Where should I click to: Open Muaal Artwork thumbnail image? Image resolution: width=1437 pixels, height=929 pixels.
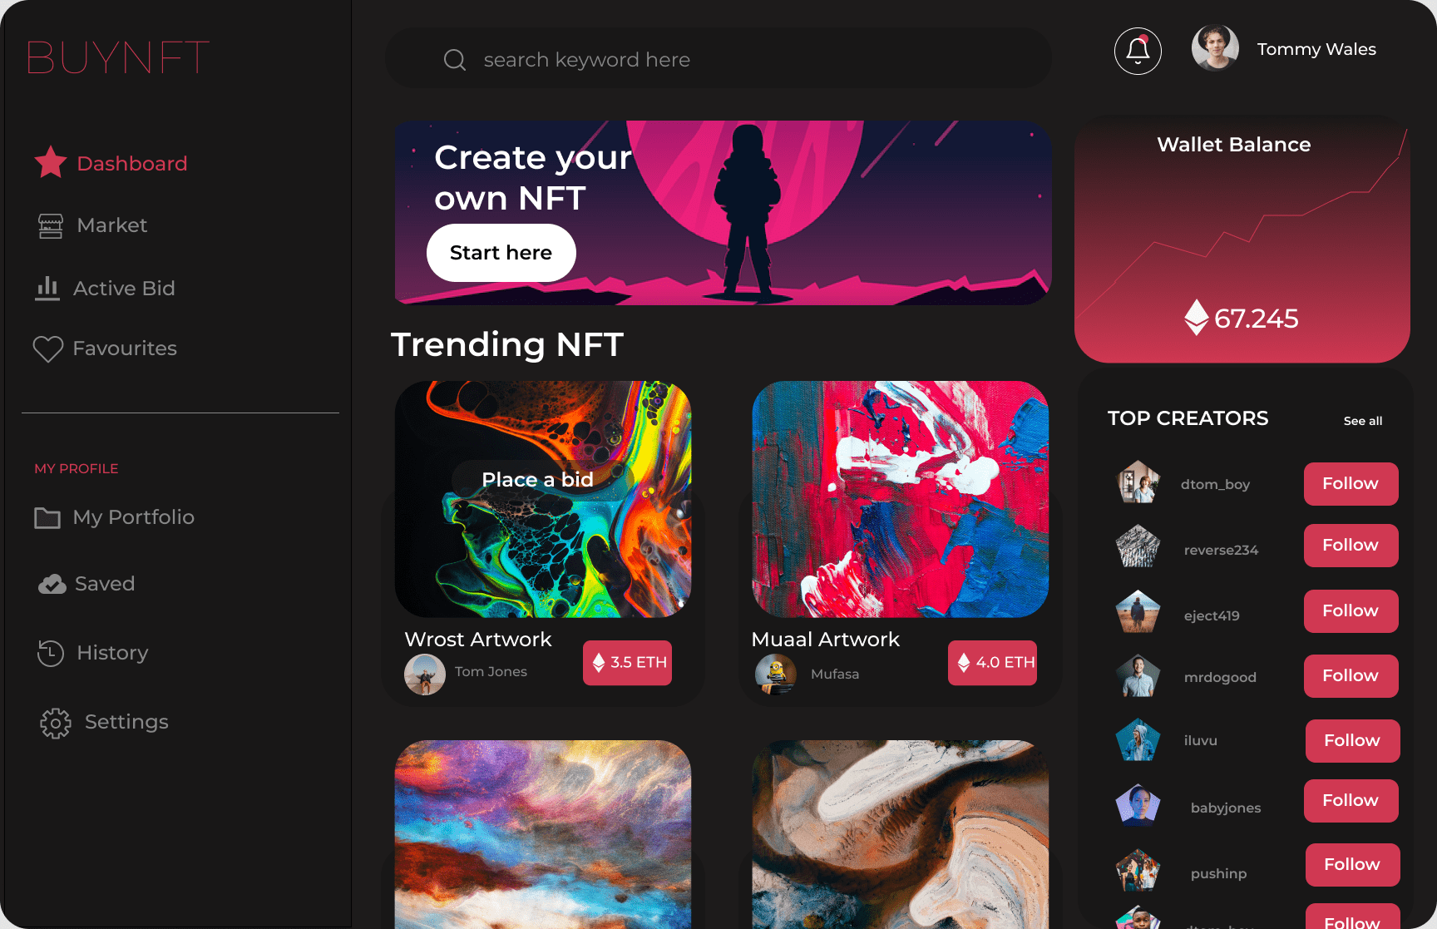901,499
